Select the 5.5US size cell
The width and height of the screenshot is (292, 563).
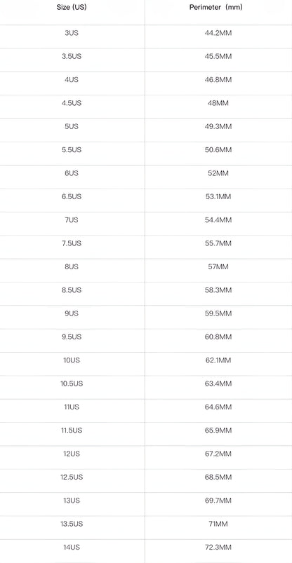(x=72, y=150)
